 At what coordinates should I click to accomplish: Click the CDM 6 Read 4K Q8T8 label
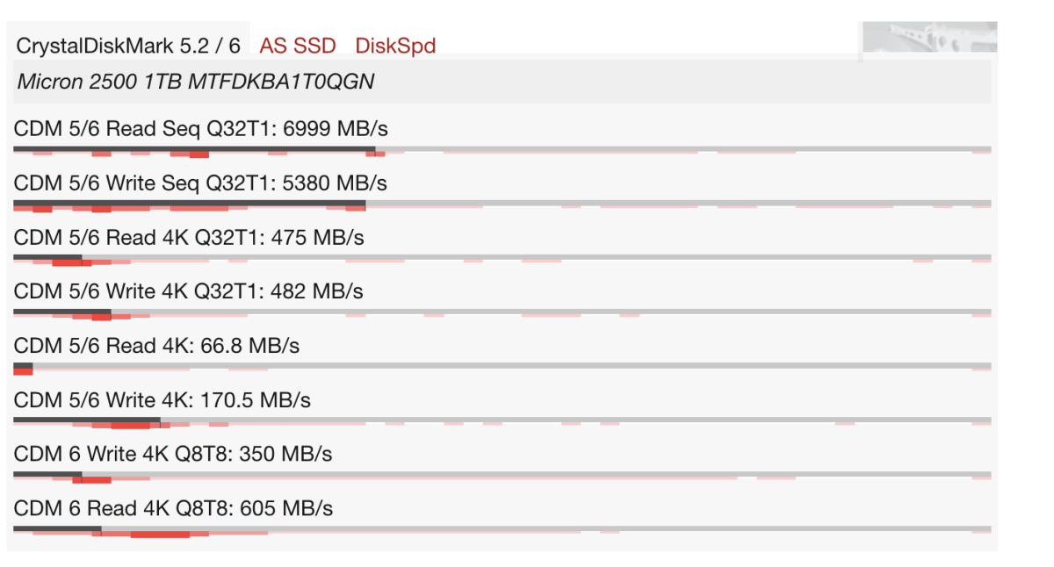[173, 509]
